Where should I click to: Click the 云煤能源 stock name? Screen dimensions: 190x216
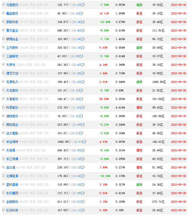coord(12,176)
